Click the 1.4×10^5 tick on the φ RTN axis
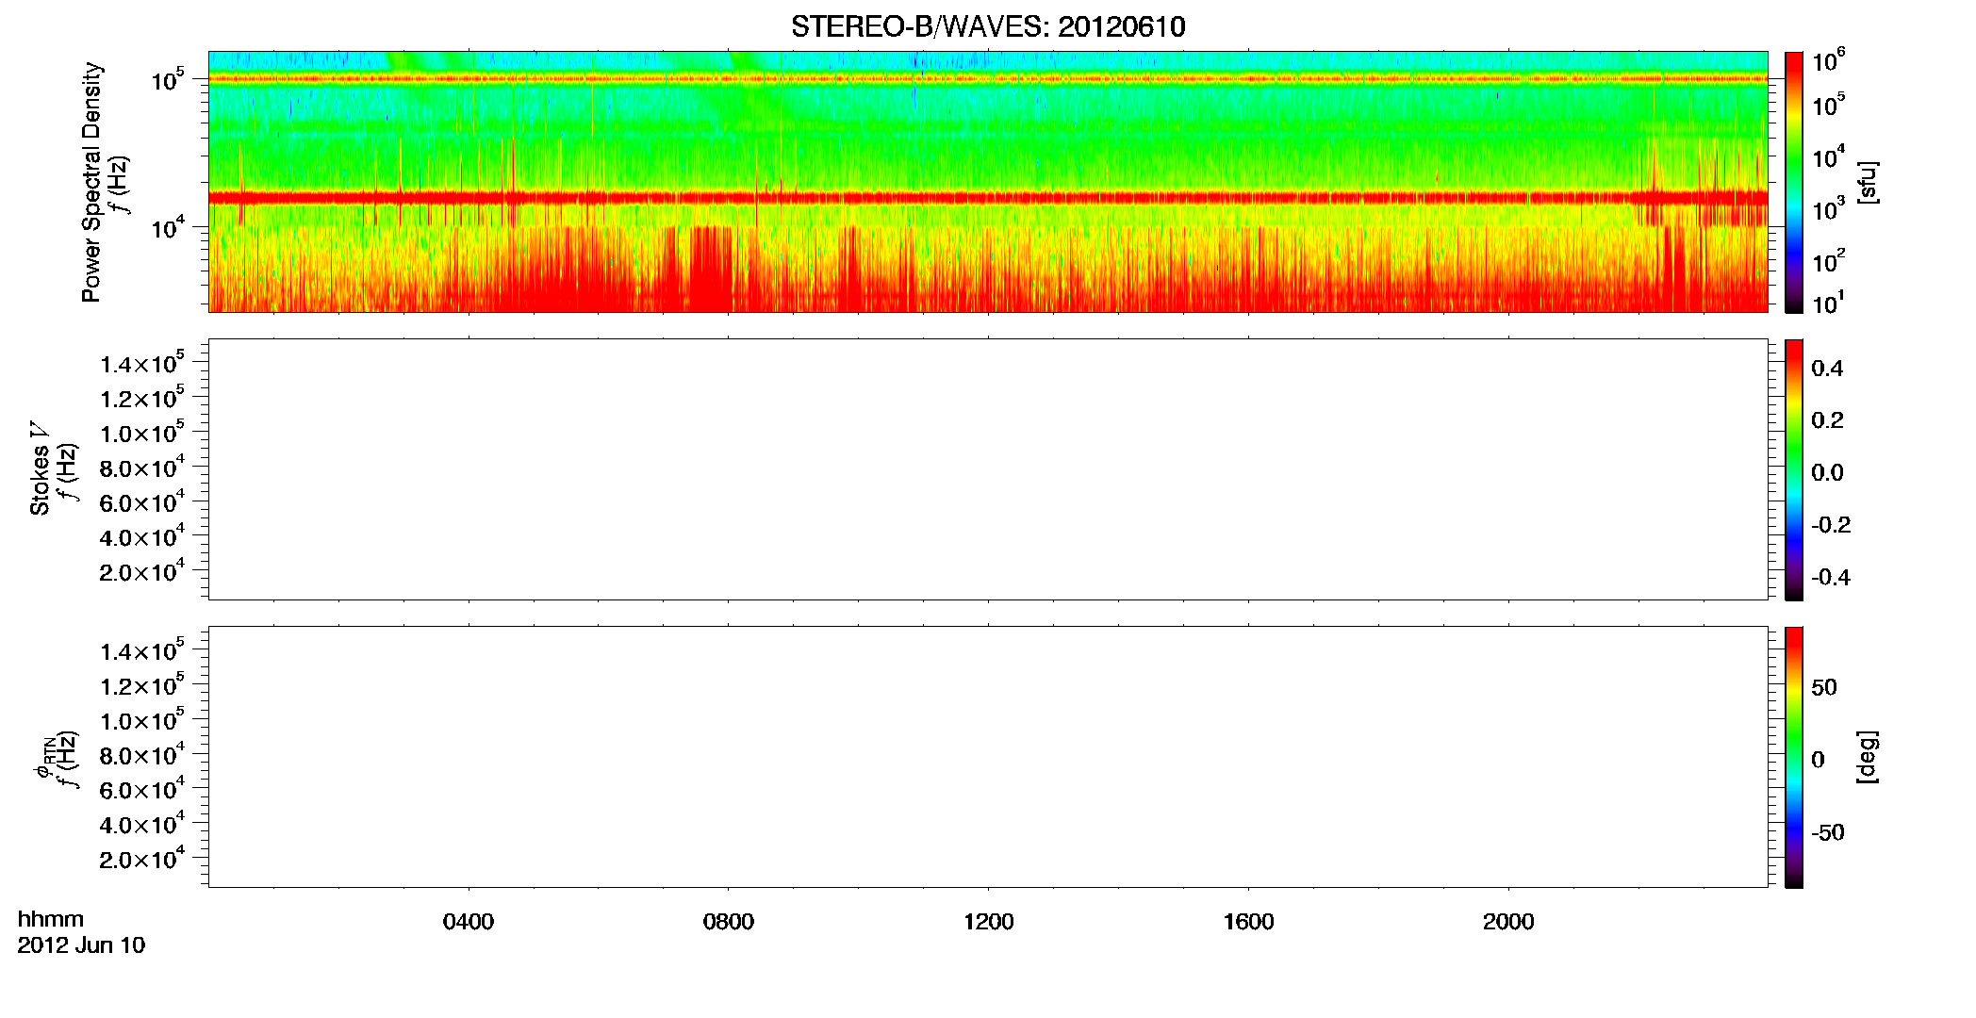The image size is (1976, 1018). pyautogui.click(x=142, y=650)
